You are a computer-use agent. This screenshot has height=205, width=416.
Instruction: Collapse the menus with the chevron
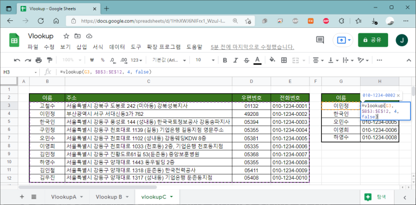click(409, 60)
